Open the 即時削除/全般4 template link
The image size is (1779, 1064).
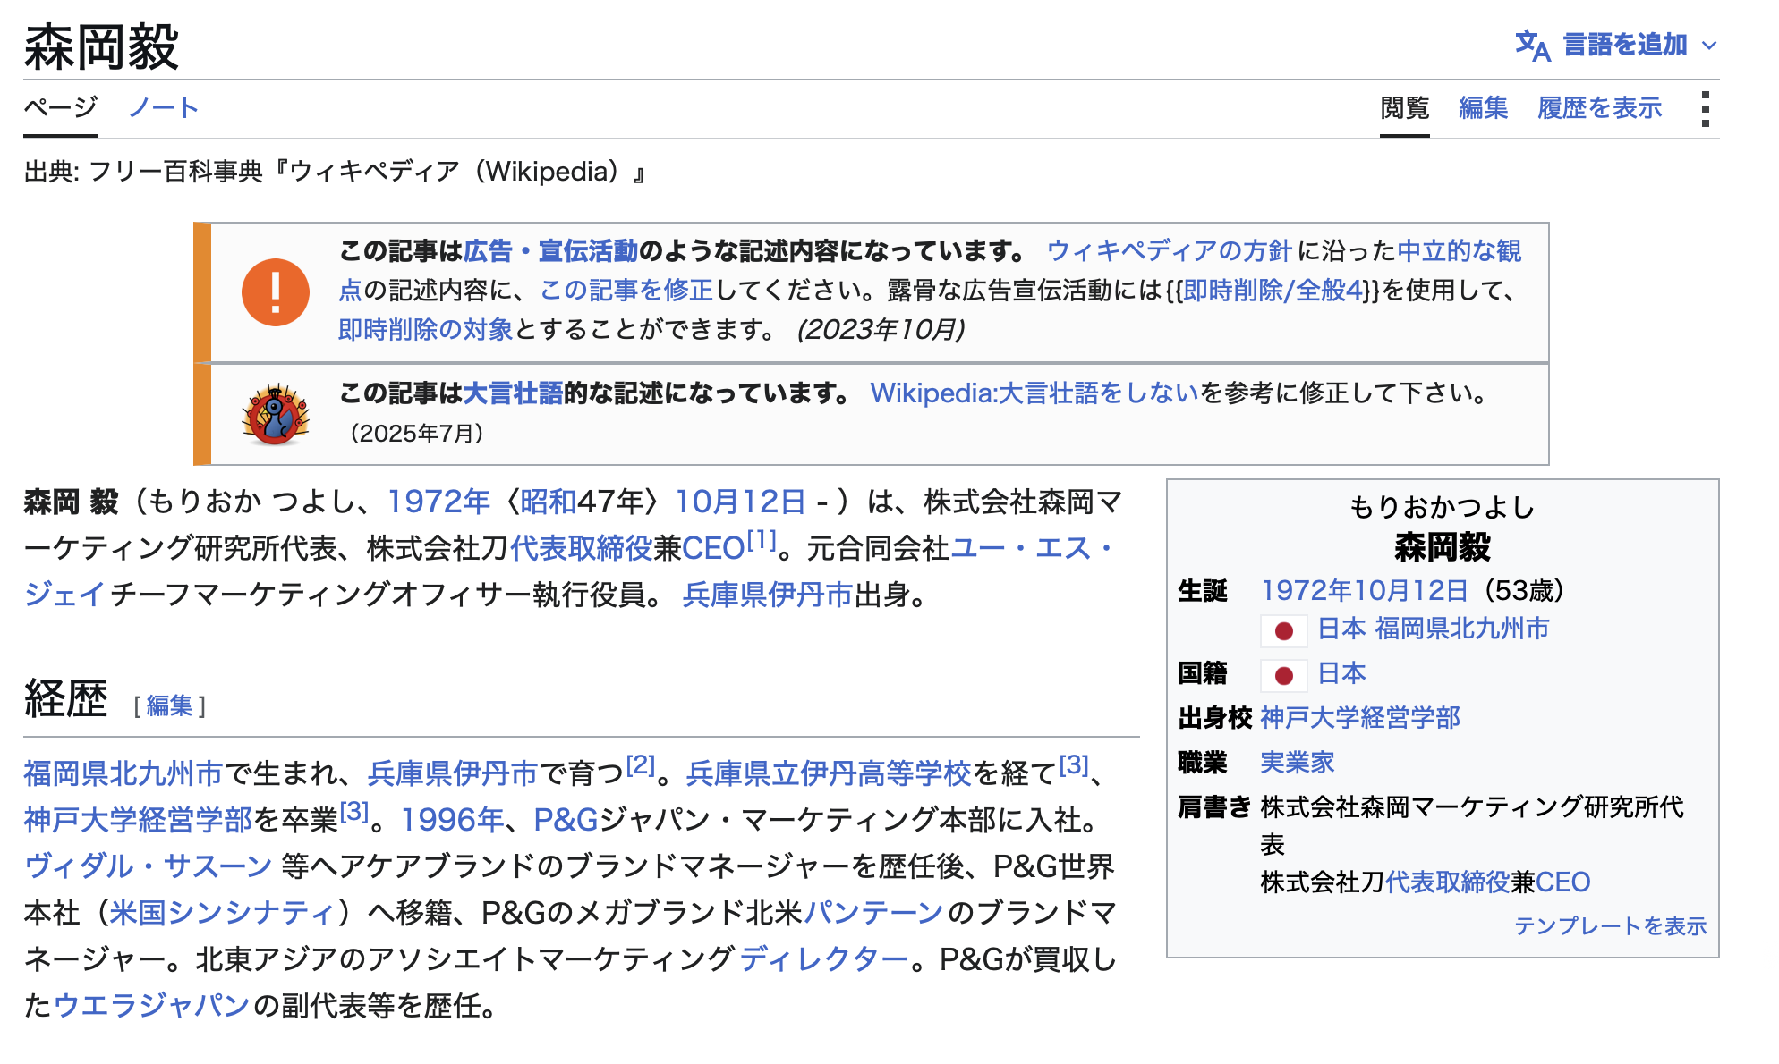(1273, 291)
